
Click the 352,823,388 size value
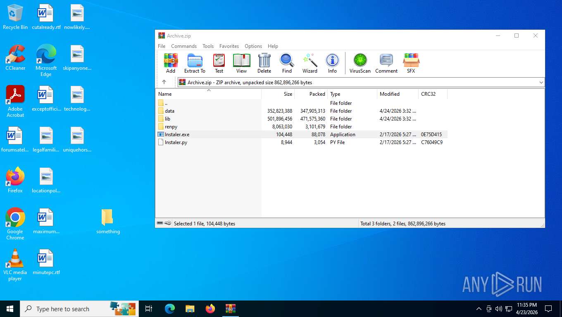[x=280, y=111]
